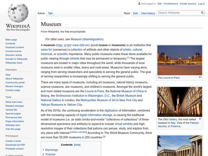This screenshot has height=156, width=208.
Task: Click into the Search Wikipedia field
Action: pyautogui.click(x=179, y=13)
